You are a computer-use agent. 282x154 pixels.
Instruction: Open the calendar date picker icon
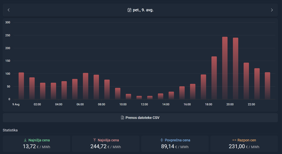coord(129,10)
